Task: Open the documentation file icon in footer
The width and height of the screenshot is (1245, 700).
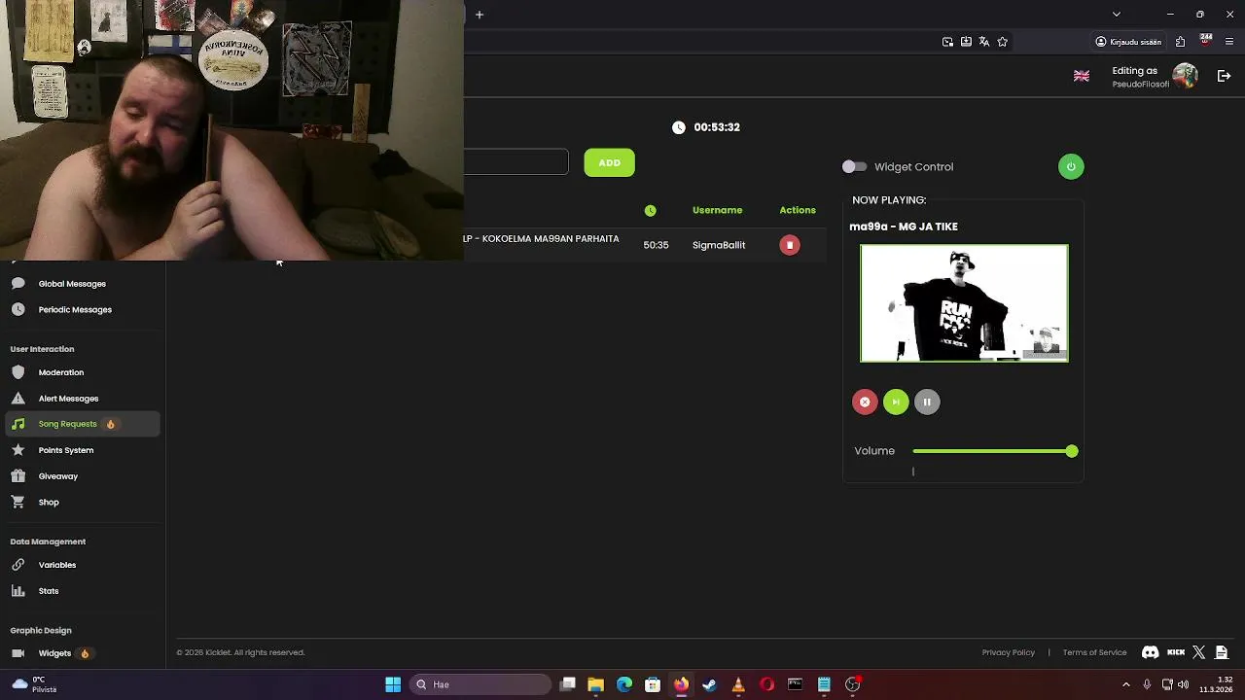Action: click(1222, 652)
